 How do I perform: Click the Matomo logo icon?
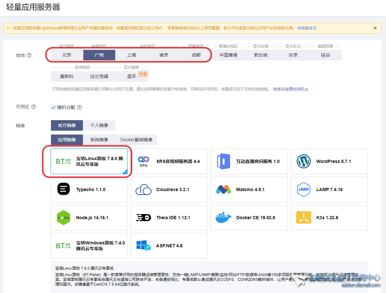[x=224, y=189]
